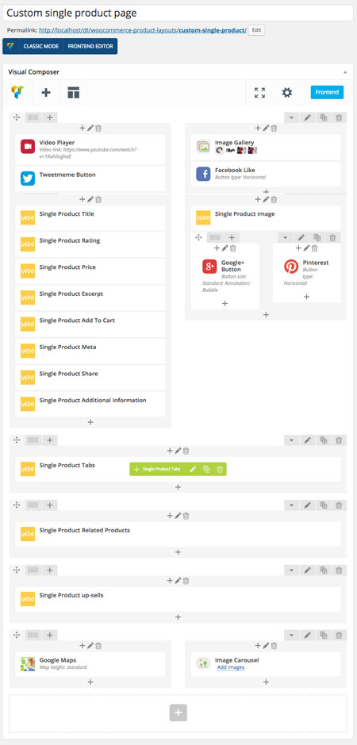Click the Visual Composer logo icon
Image resolution: width=357 pixels, height=745 pixels.
click(x=17, y=93)
